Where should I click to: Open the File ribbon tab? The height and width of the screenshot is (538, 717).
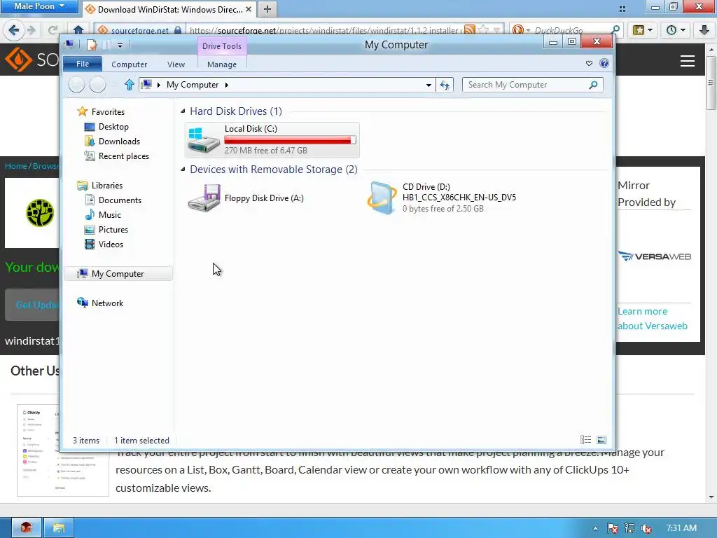click(83, 64)
